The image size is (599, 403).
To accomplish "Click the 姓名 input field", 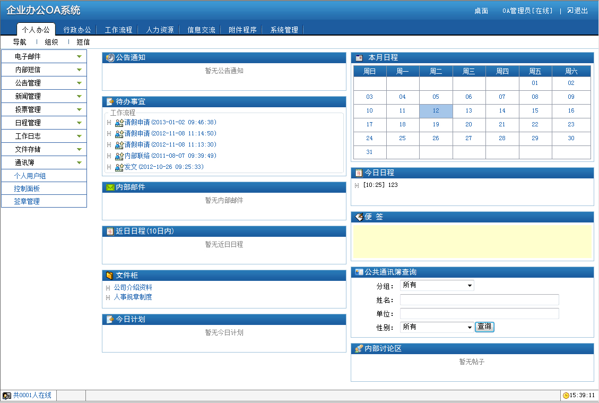I will [479, 300].
